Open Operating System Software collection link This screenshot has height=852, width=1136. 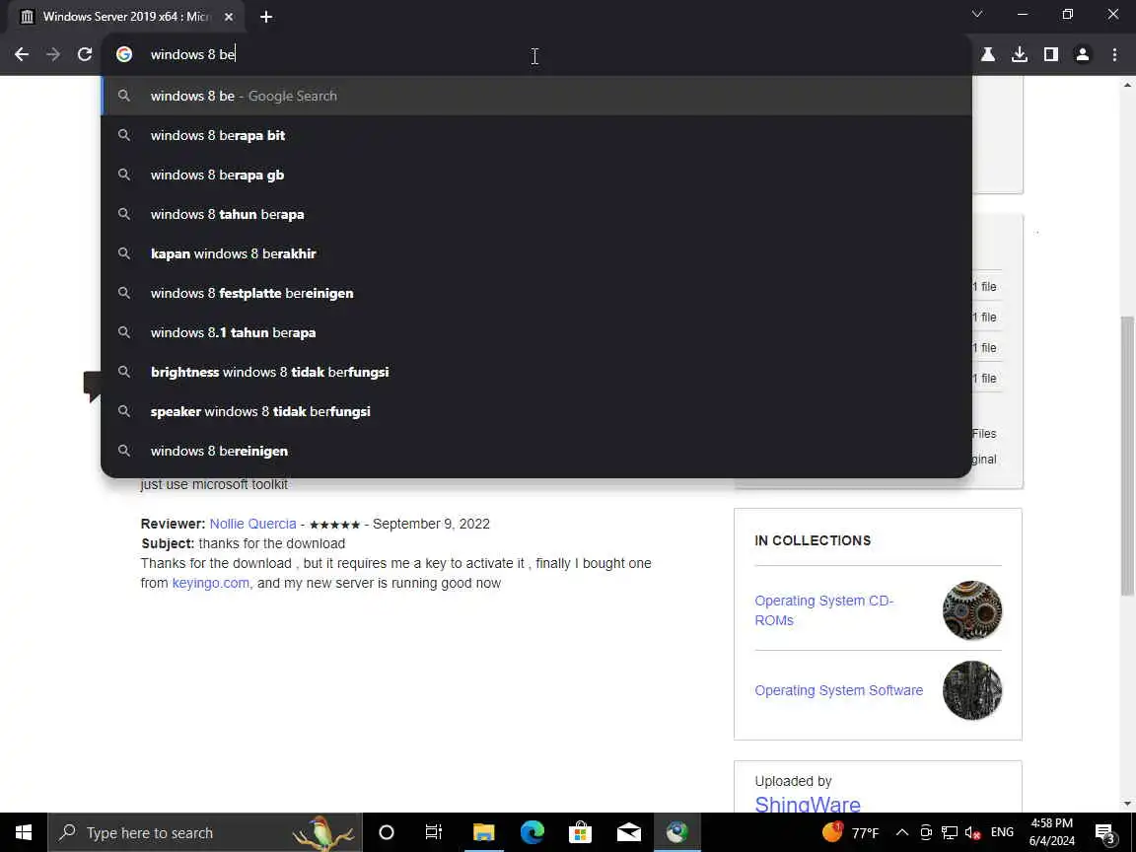pos(839,690)
